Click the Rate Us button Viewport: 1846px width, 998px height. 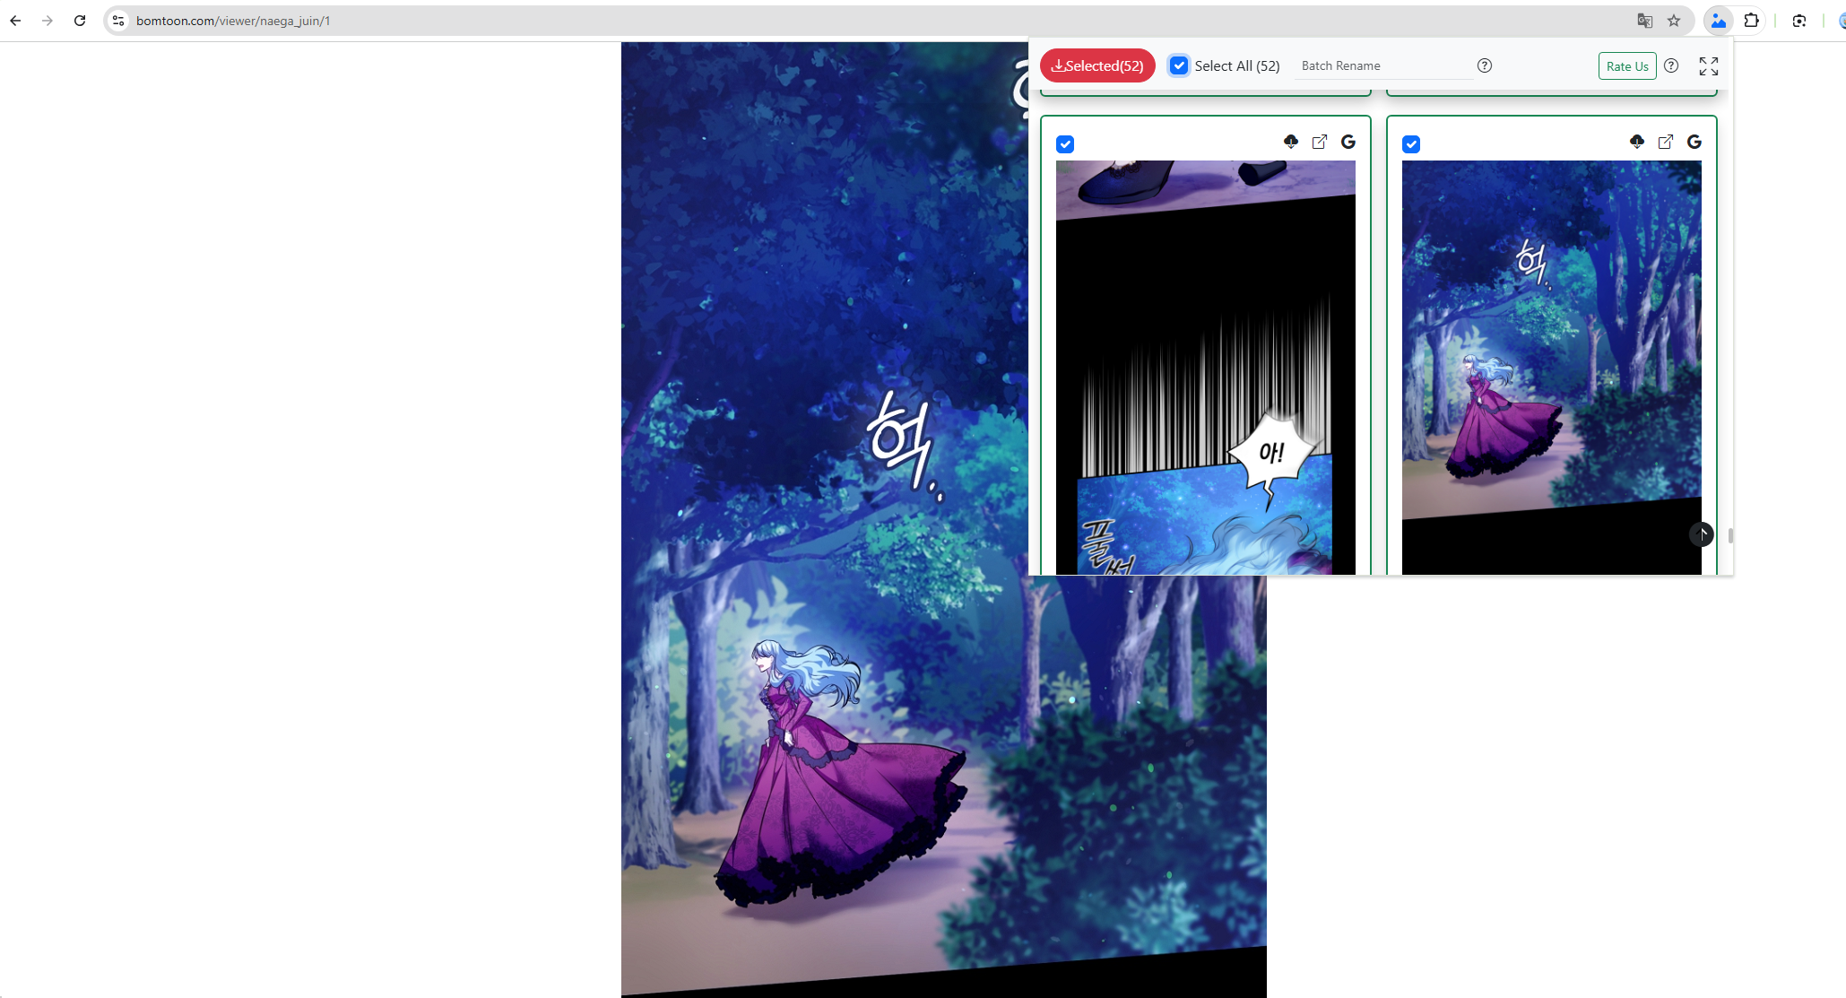point(1626,65)
